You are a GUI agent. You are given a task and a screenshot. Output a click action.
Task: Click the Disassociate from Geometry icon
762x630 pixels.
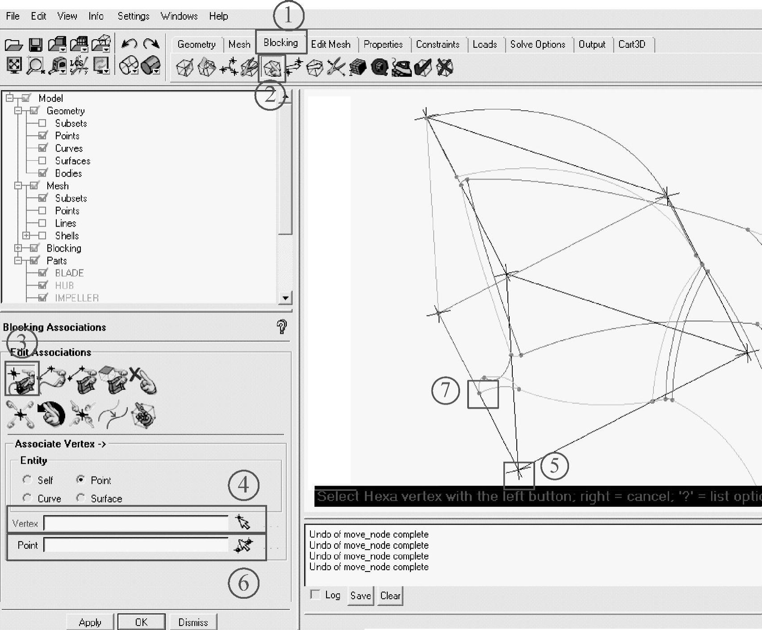tap(143, 380)
